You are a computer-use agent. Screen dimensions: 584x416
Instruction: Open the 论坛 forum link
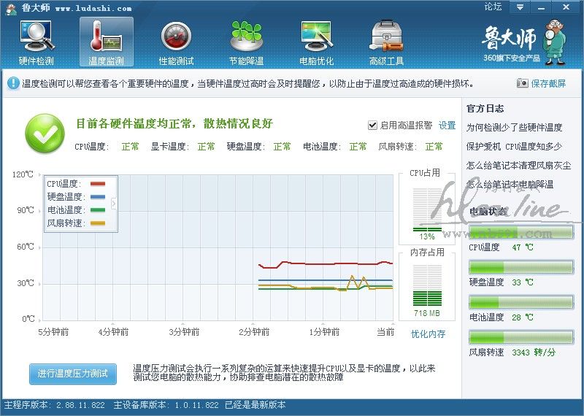pos(493,7)
